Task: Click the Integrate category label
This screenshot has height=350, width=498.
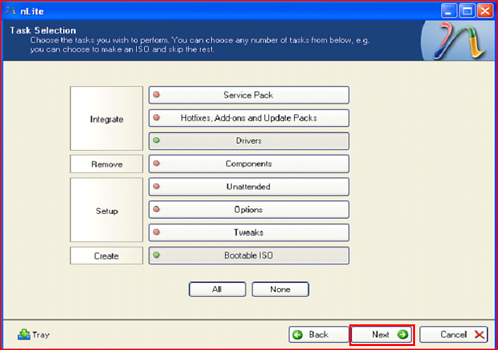Action: click(106, 119)
